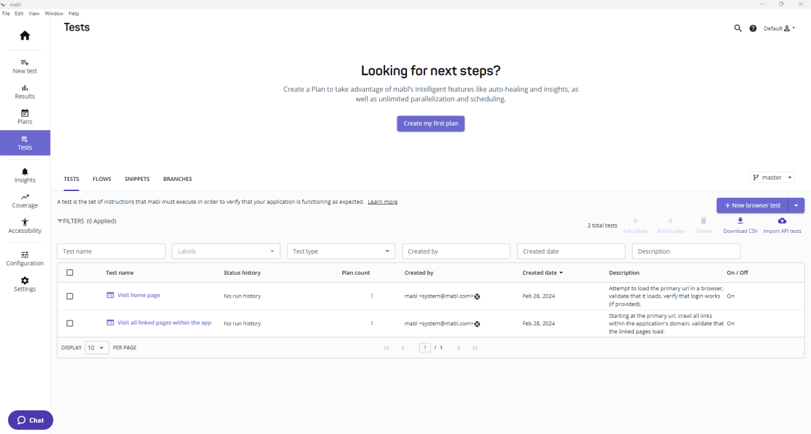Open the help icon near top right
Viewport: 811px width, 434px height.
753,28
